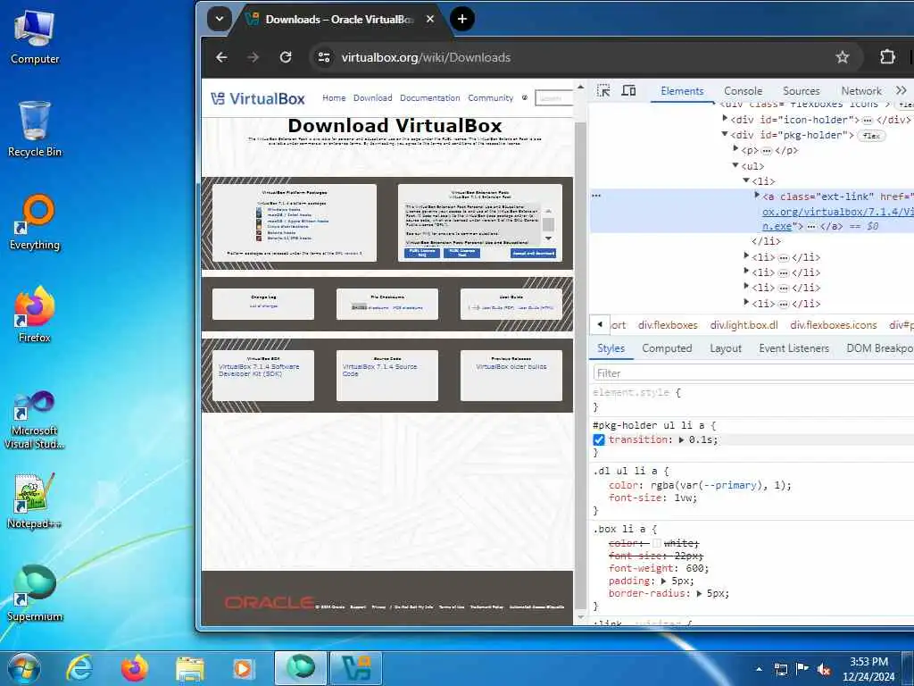Image resolution: width=914 pixels, height=686 pixels.
Task: Select div.light.box.dl in breadcrumb trail
Action: coord(744,325)
